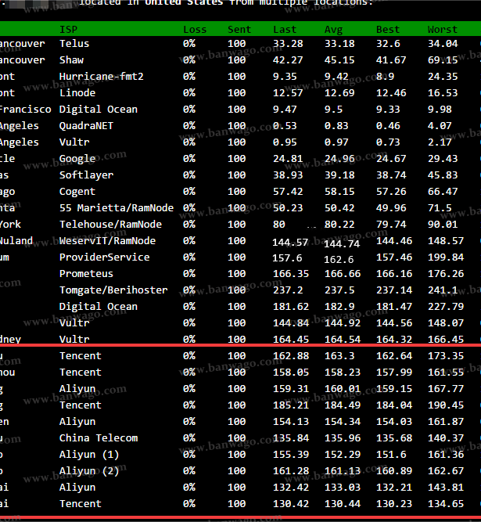Click the 69.15 worst value for Shaw
Image resolution: width=481 pixels, height=522 pixels.
click(x=443, y=60)
